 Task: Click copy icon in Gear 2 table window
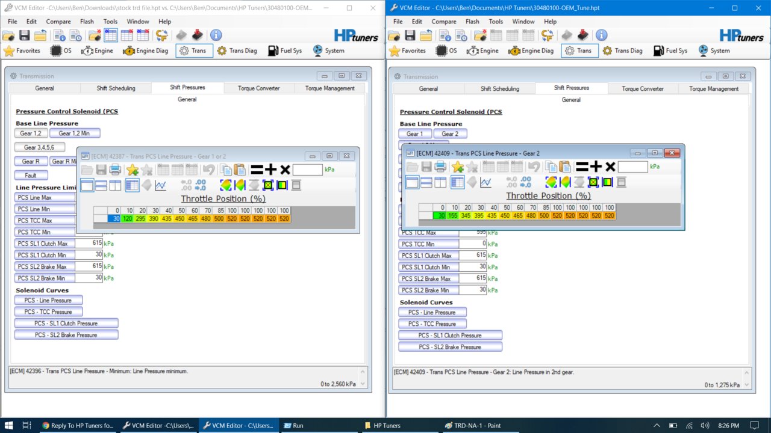pos(551,167)
